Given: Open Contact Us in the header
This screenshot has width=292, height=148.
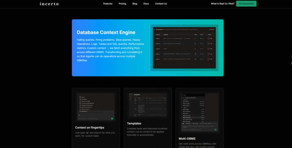Looking at the screenshot, I should (161, 4).
